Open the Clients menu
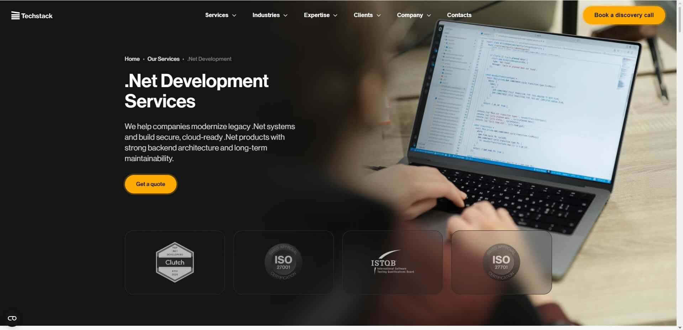The width and height of the screenshot is (683, 330). (363, 15)
